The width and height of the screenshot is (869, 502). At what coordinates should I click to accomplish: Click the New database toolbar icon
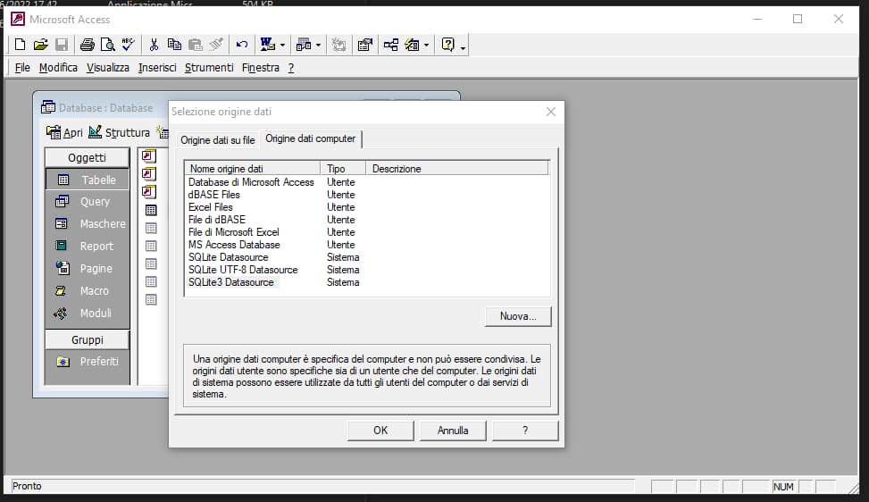[20, 45]
